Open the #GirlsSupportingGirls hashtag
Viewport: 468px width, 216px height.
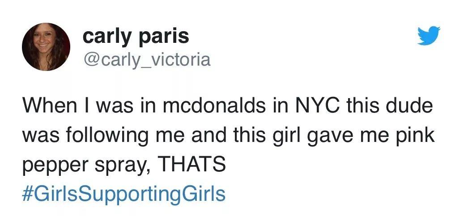point(123,195)
